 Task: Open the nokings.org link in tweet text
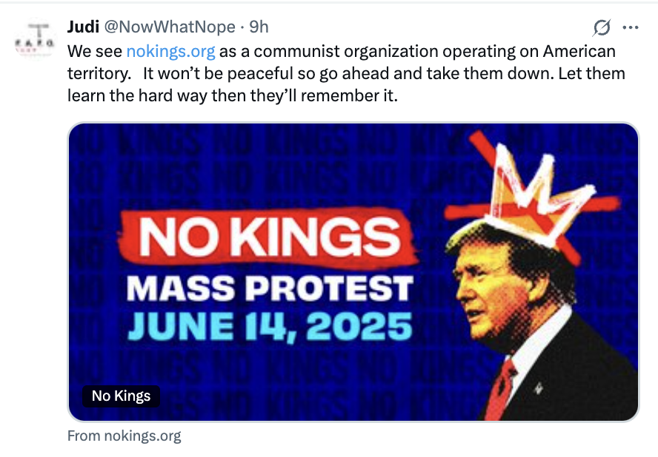[x=170, y=52]
